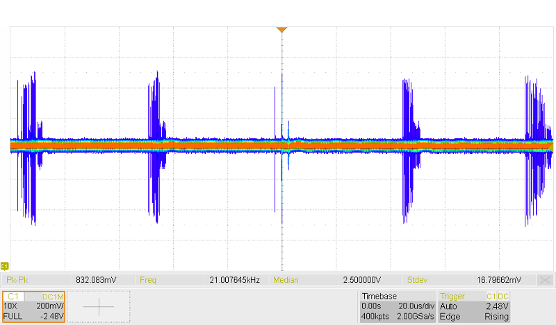Open the Timebase settings descriptor
Screen dimensions: 556x325
point(396,306)
